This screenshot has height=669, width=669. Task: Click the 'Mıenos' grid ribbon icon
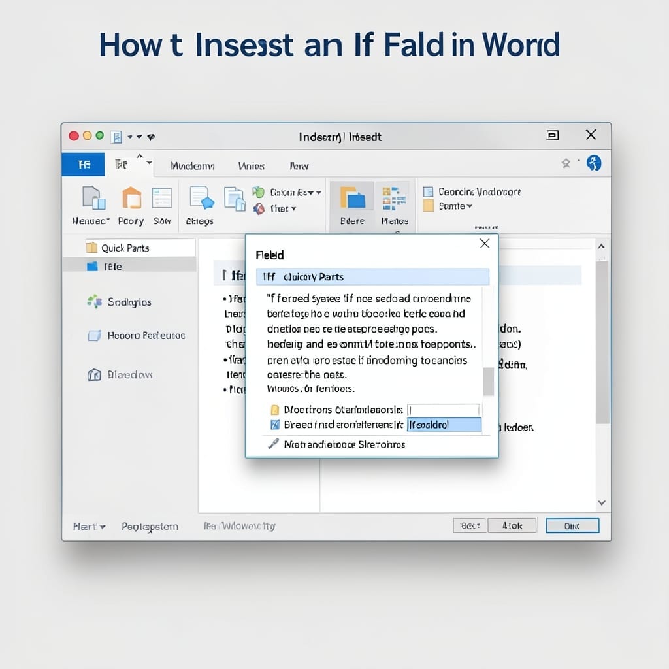click(394, 199)
